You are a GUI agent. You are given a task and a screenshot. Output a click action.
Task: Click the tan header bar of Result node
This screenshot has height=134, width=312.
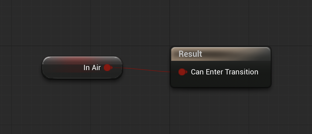(x=221, y=54)
